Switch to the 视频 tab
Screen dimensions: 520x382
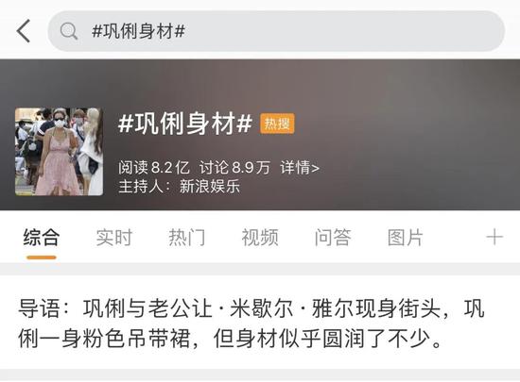(260, 237)
